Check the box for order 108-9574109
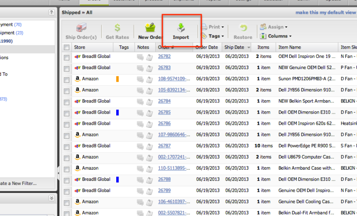This screenshot has height=216, width=357. (x=66, y=80)
